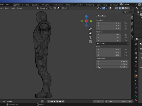Open the Add menu
Image resolution: width=142 pixels, height=106 pixels.
coord(13,8)
